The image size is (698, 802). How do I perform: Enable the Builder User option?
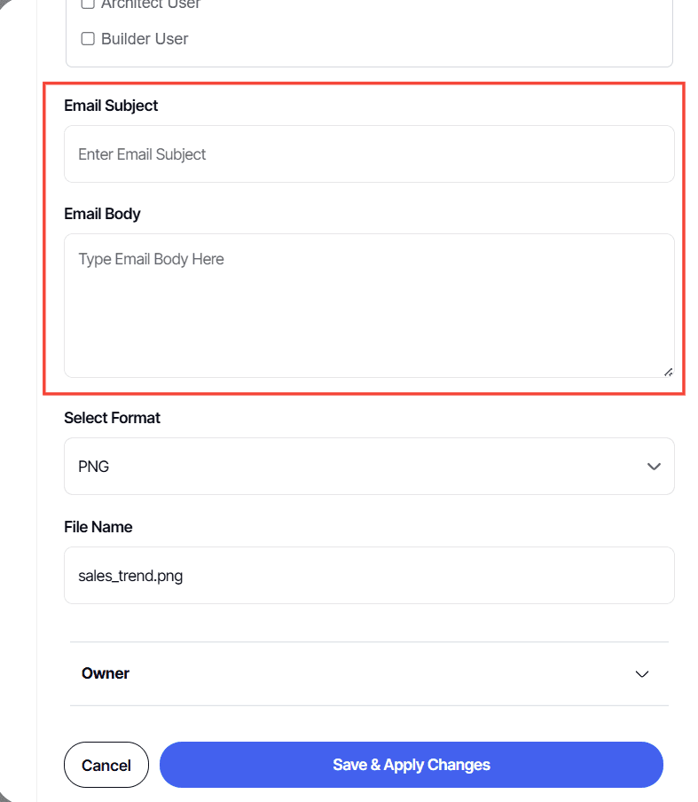tap(86, 38)
